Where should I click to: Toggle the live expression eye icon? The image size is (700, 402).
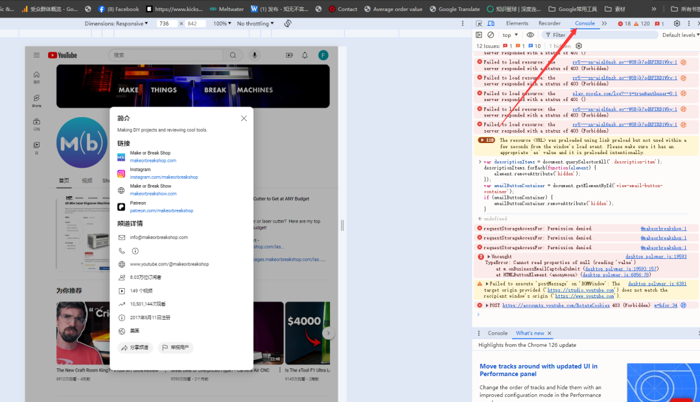(x=530, y=35)
